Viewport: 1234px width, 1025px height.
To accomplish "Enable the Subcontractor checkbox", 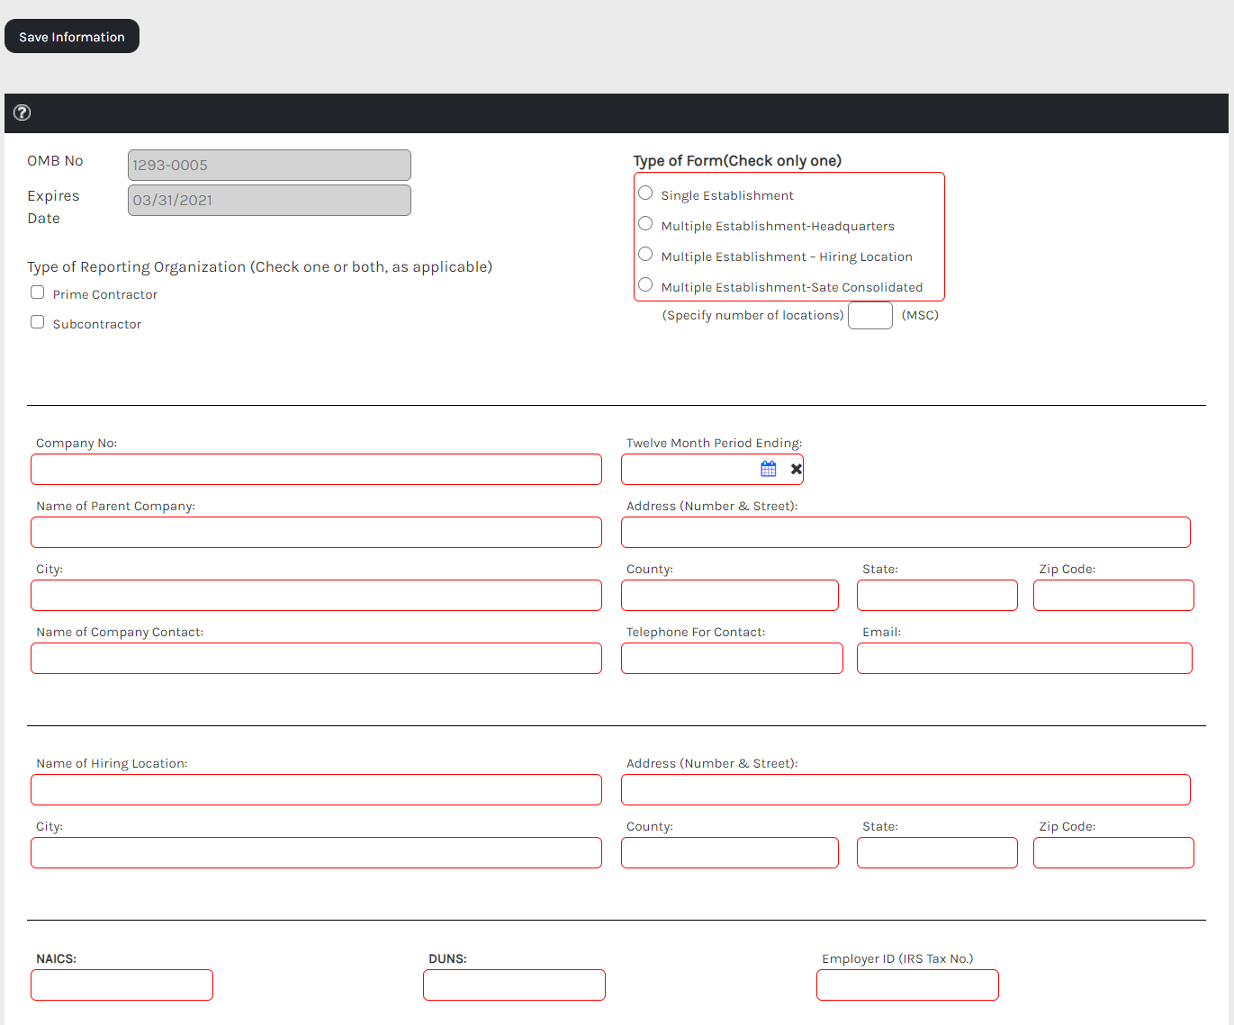I will coord(38,322).
